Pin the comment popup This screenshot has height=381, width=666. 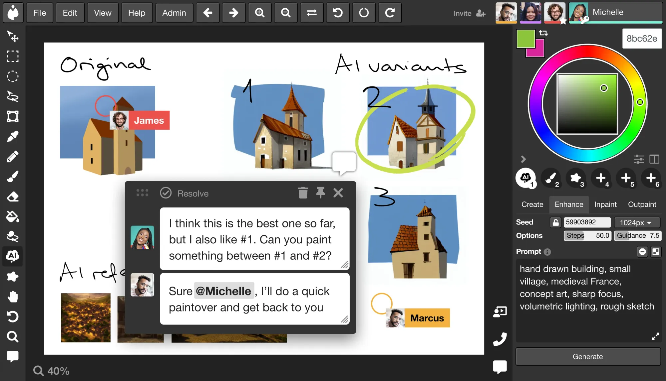coord(320,193)
